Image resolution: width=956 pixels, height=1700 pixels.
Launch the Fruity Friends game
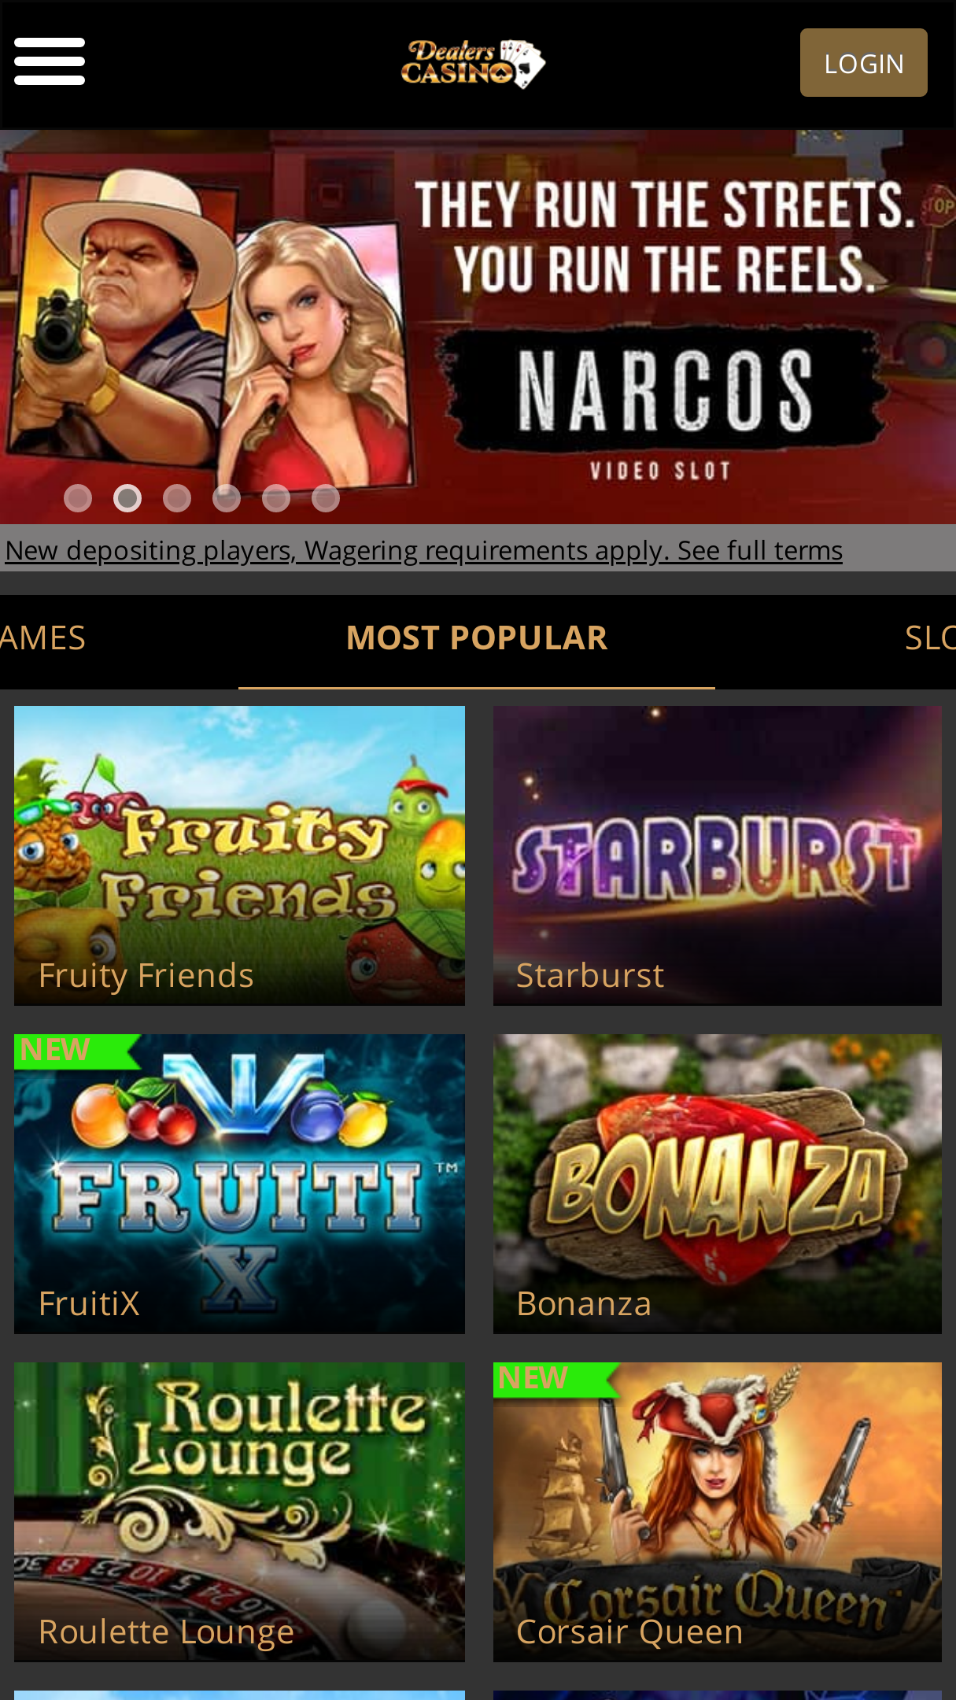(x=239, y=856)
